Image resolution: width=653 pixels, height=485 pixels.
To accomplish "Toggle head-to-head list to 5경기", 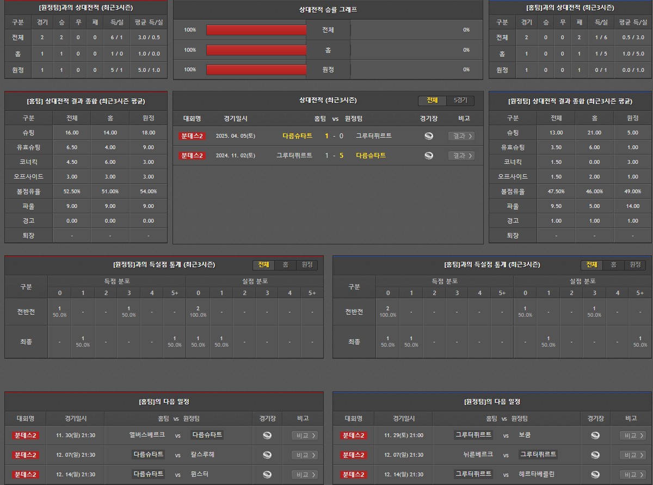I will pos(460,101).
